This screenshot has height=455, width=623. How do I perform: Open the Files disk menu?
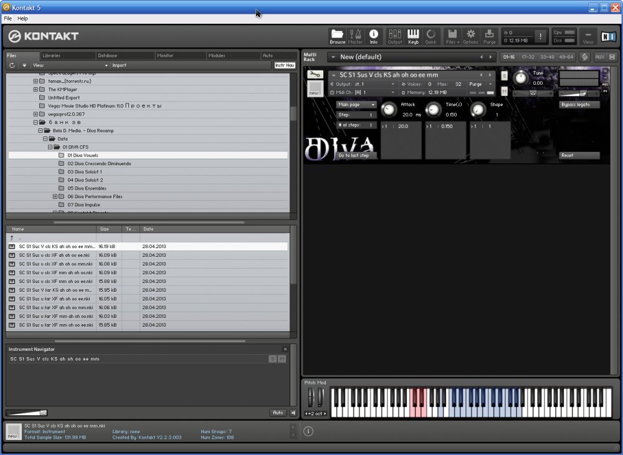pyautogui.click(x=452, y=37)
